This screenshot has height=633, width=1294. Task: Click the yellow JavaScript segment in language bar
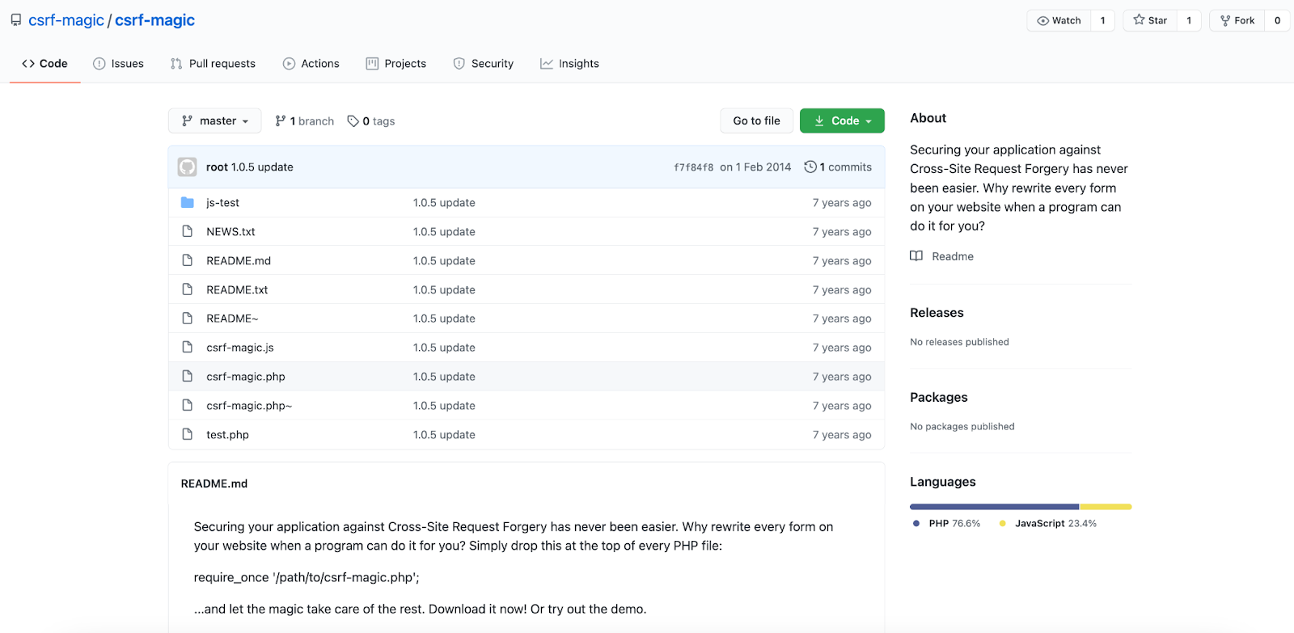click(1105, 507)
